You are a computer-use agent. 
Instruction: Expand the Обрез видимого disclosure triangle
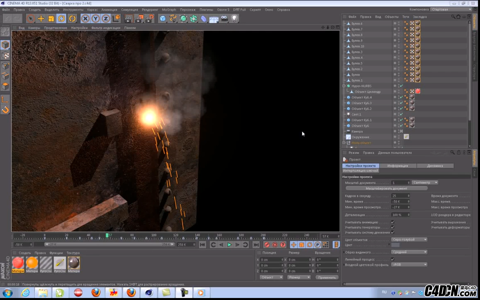point(344,252)
